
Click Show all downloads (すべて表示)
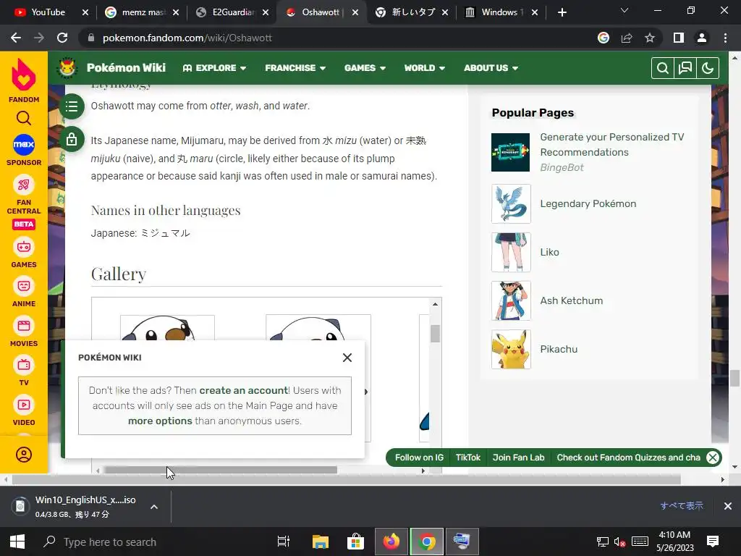[x=682, y=506]
